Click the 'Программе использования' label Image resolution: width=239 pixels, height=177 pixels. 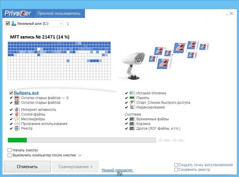[44, 124]
